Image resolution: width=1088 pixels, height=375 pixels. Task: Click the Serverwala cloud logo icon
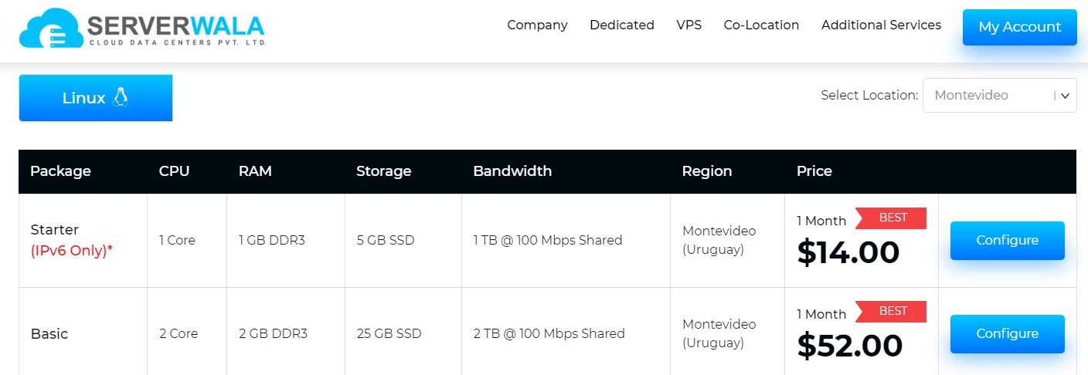[51, 29]
